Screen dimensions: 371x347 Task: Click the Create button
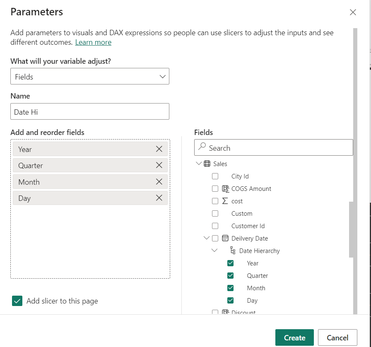click(x=294, y=337)
